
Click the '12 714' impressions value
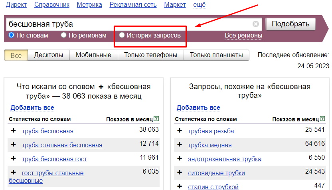tap(149, 143)
